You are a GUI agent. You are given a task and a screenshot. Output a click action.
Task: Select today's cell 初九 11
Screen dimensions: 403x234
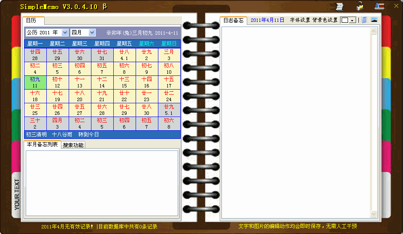35,82
